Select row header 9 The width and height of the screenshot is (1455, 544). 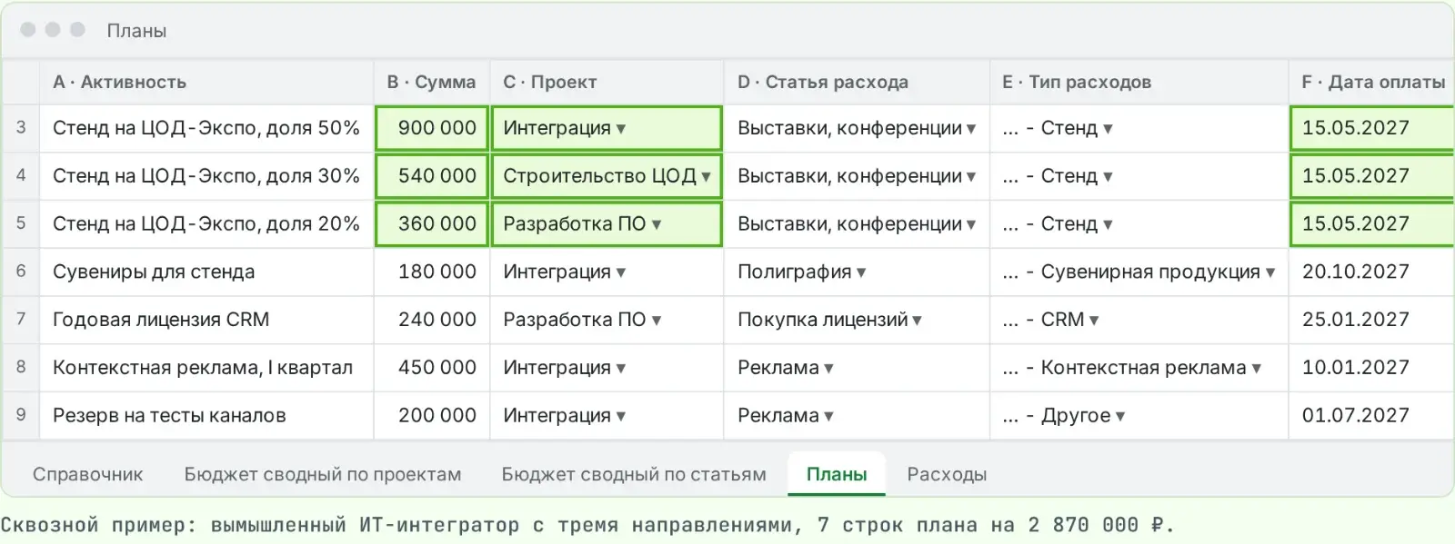point(21,416)
